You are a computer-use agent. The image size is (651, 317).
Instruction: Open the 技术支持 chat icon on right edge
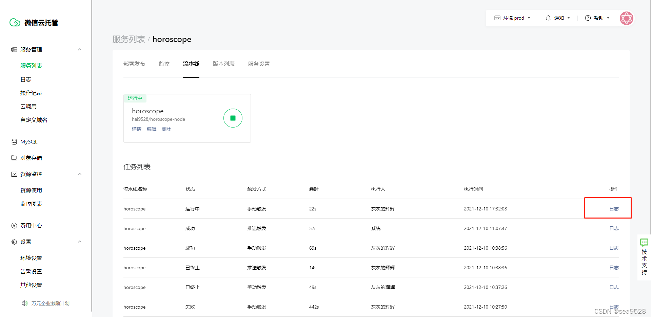(x=644, y=242)
